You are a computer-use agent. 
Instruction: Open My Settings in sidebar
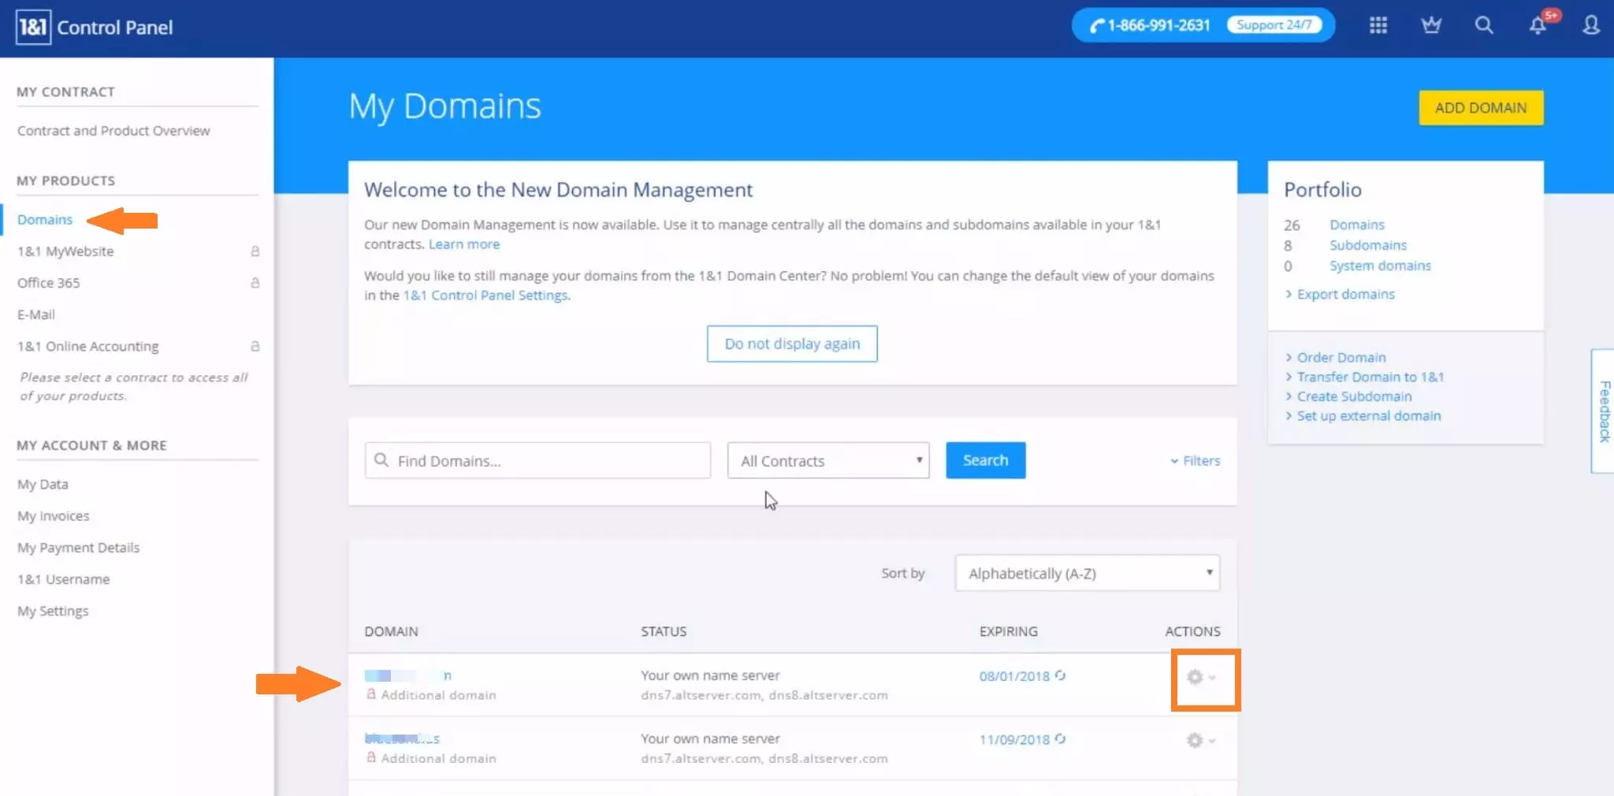[x=53, y=611]
